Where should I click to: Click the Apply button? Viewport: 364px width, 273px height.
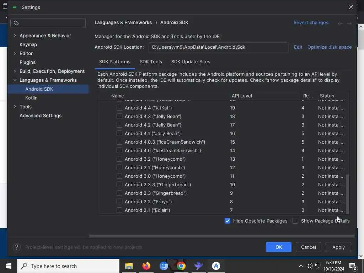click(x=338, y=247)
